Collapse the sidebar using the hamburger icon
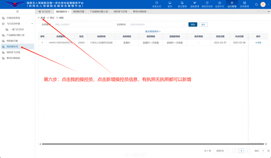Screen dimensions: 271x158 click(x=17, y=11)
